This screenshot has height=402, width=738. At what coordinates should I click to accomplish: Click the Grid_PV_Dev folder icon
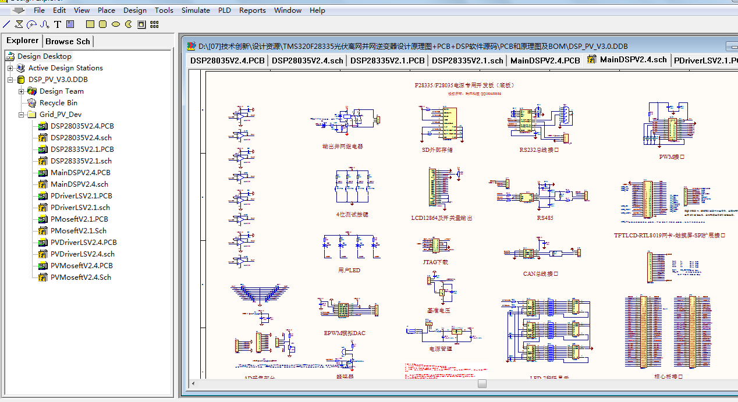pyautogui.click(x=33, y=115)
